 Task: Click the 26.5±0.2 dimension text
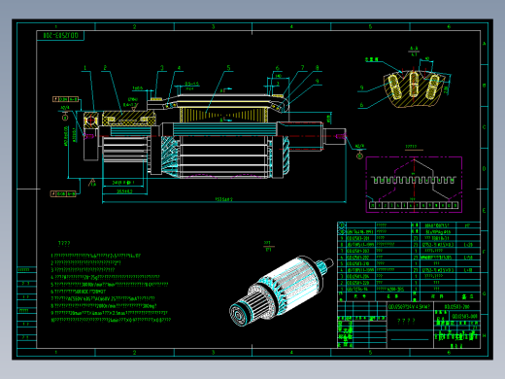click(124, 191)
